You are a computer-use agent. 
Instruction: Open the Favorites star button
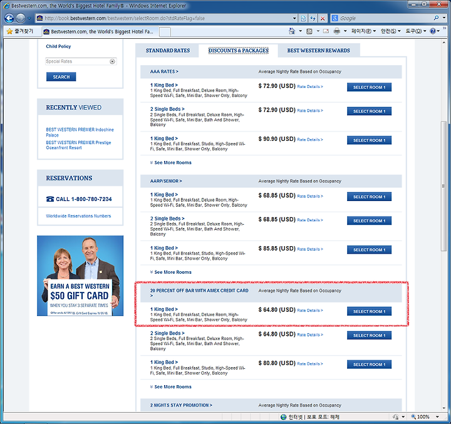click(x=20, y=31)
